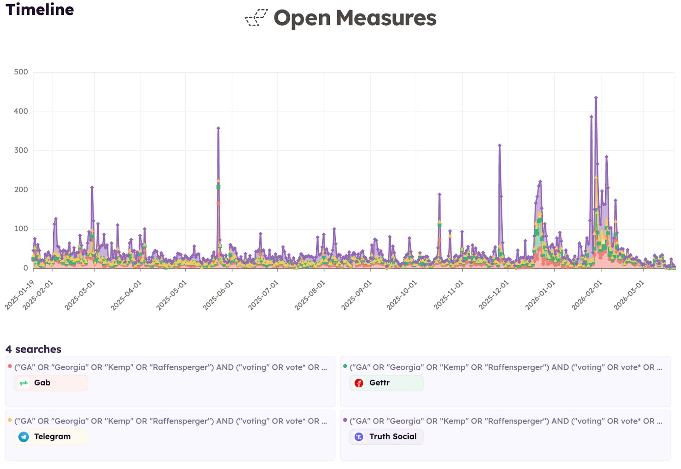Click the Open Measures logo icon
The width and height of the screenshot is (681, 469).
pos(256,18)
